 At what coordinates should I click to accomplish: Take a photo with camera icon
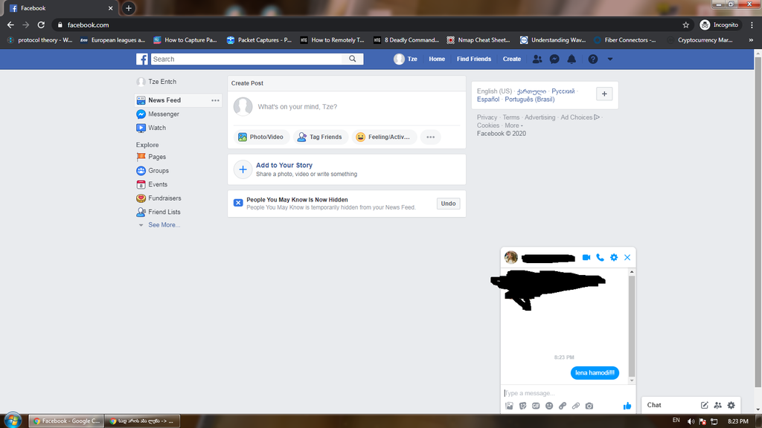pyautogui.click(x=589, y=406)
